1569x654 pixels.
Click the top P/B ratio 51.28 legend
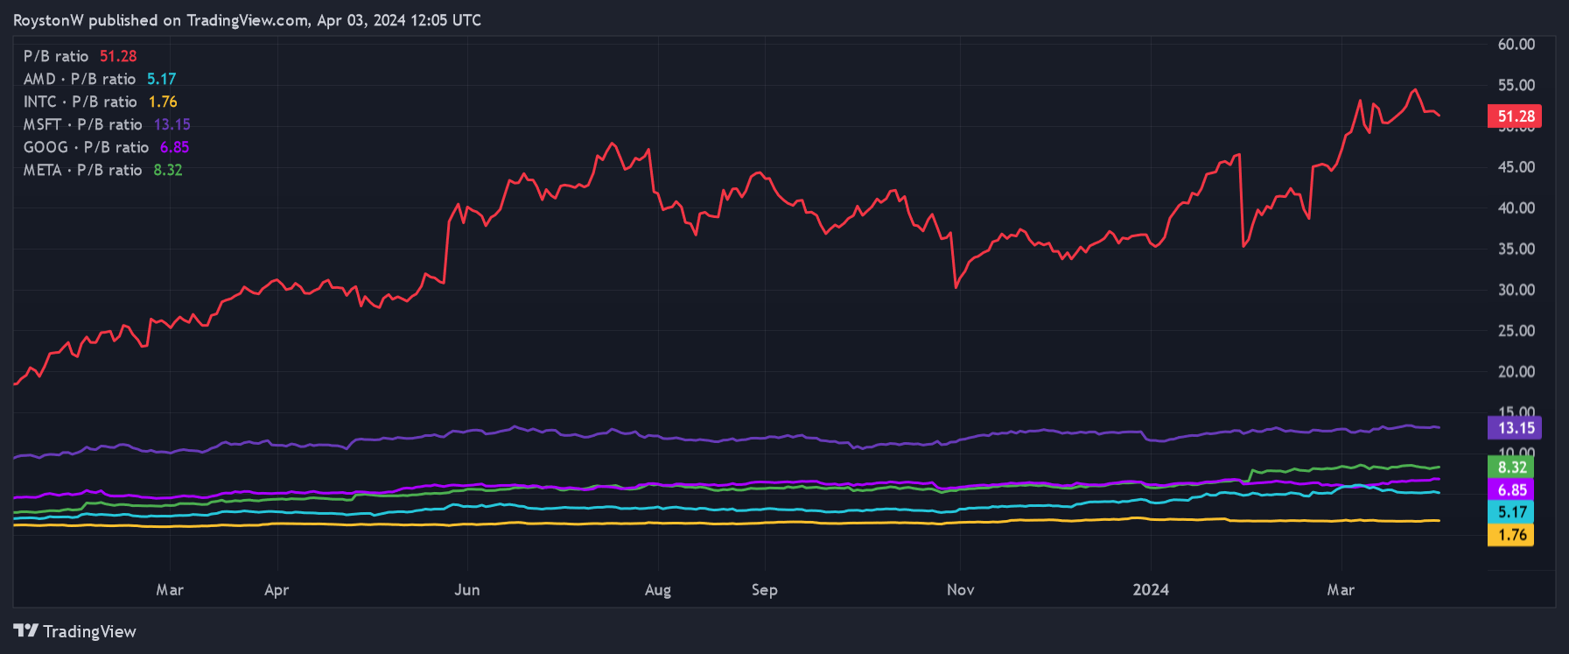80,56
